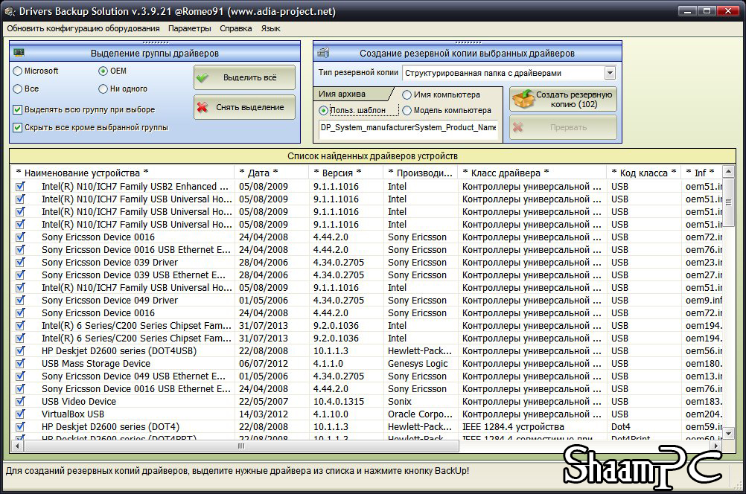Click the Прервать button
This screenshot has height=494, width=746.
pyautogui.click(x=564, y=127)
